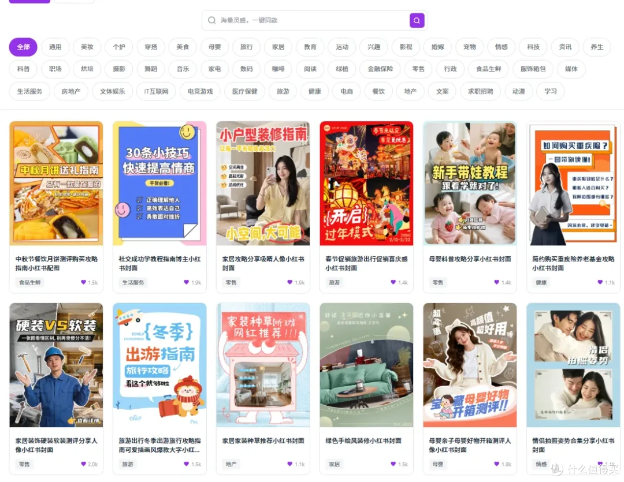This screenshot has width=624, height=482.
Task: Click heart icon on 家居家装种草推荐 card
Action: [289, 464]
